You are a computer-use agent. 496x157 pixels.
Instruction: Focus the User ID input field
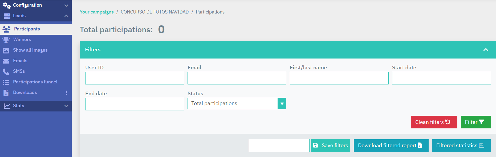point(135,78)
